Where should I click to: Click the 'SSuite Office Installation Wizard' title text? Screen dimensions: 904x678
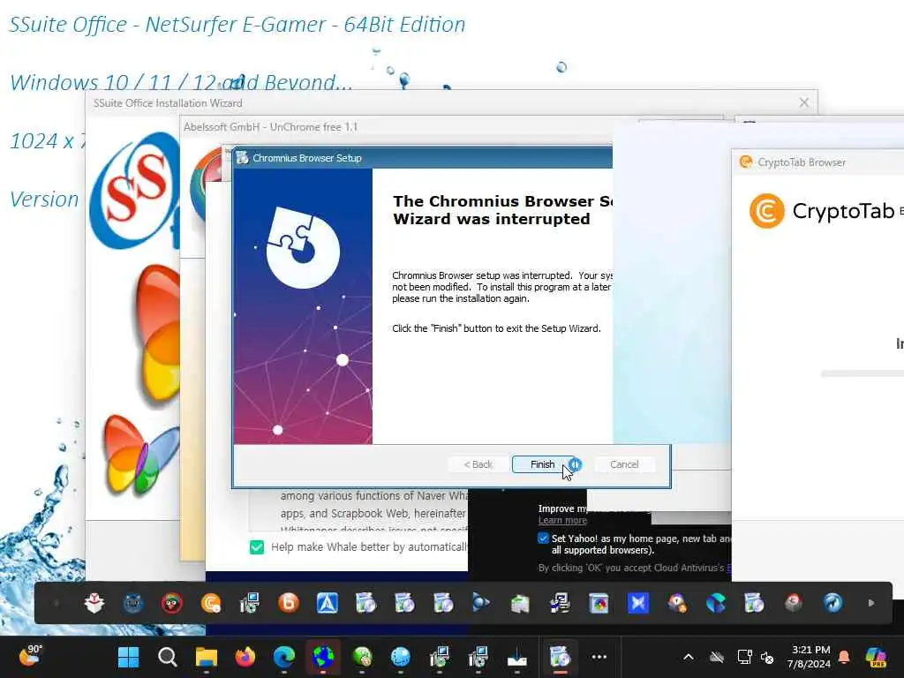(x=168, y=103)
